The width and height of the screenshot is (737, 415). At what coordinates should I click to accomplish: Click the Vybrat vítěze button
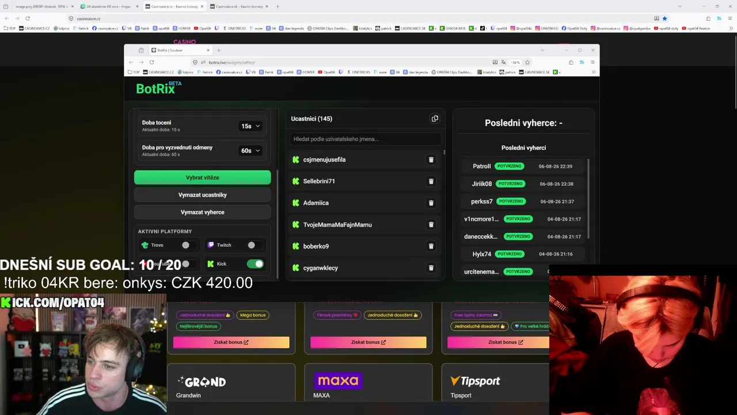coord(203,178)
